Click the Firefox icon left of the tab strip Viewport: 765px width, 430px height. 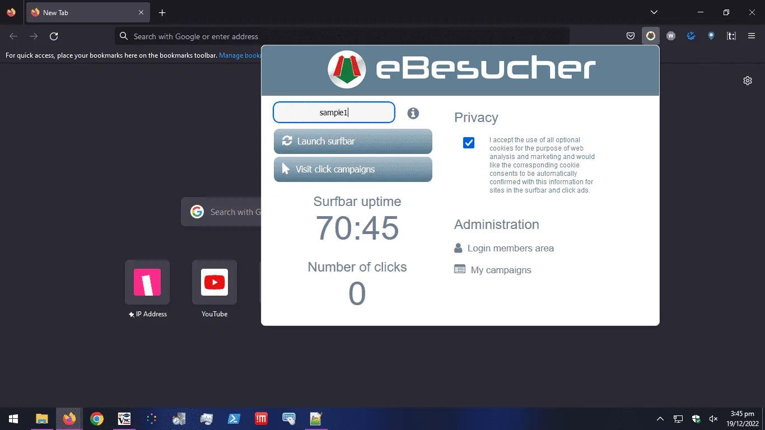point(11,12)
